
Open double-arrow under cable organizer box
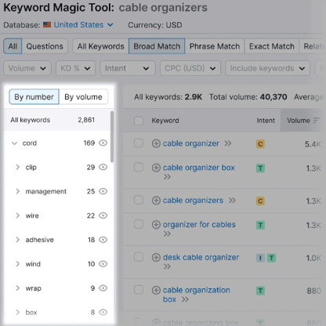tap(167, 177)
